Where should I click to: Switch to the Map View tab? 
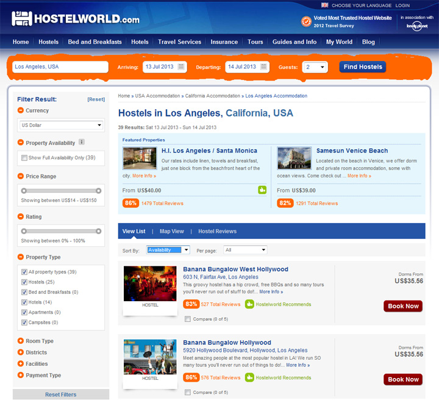[x=171, y=231]
